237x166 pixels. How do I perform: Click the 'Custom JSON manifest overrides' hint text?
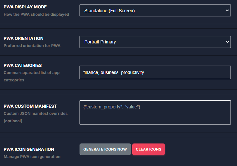coord(36,114)
